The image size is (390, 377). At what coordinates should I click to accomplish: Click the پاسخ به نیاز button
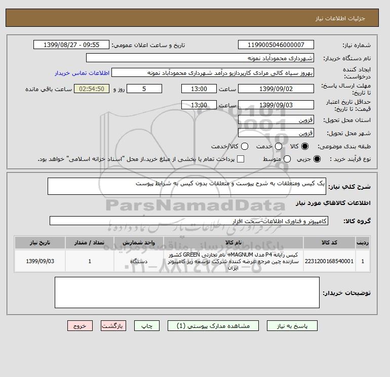292,326
